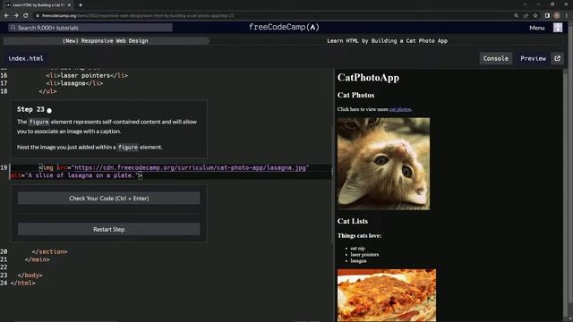Click the </html> tag on line 24

(x=23, y=283)
